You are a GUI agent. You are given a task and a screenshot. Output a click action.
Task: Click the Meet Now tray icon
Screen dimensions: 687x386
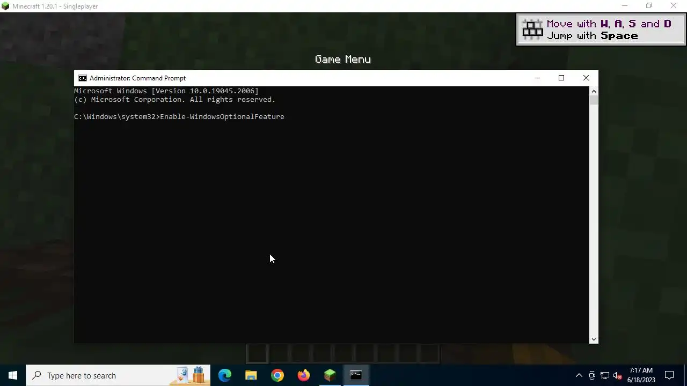pos(592,375)
